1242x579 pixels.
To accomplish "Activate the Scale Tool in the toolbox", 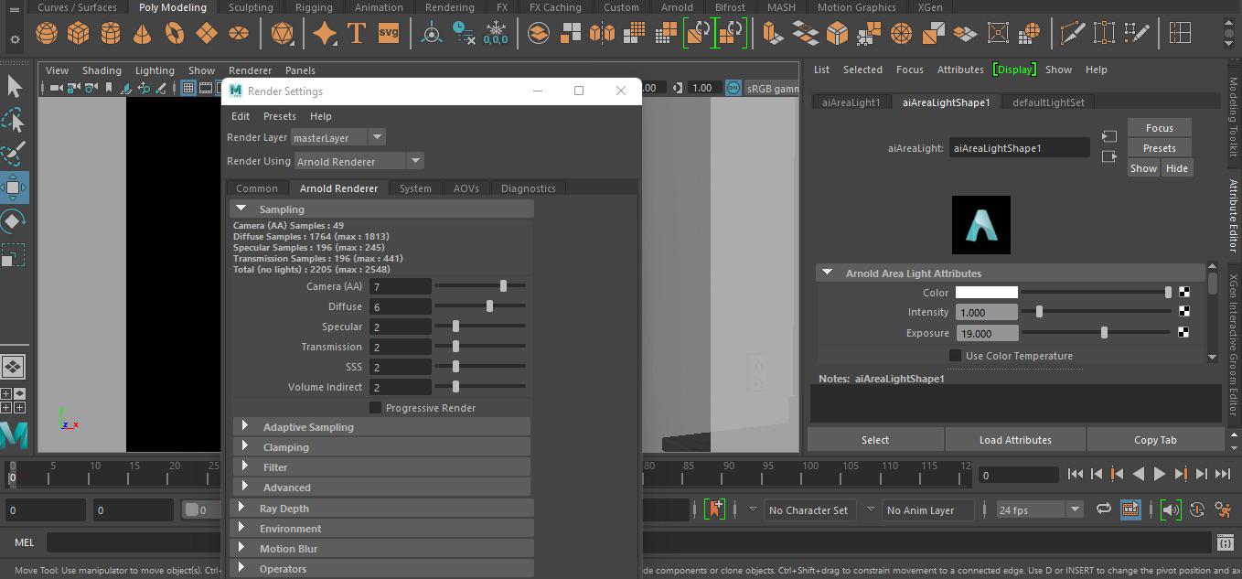I will point(15,255).
